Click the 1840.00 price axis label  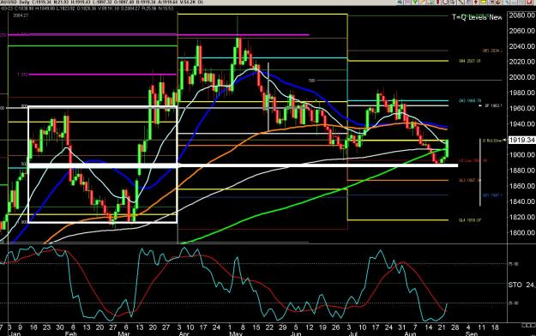[521, 201]
